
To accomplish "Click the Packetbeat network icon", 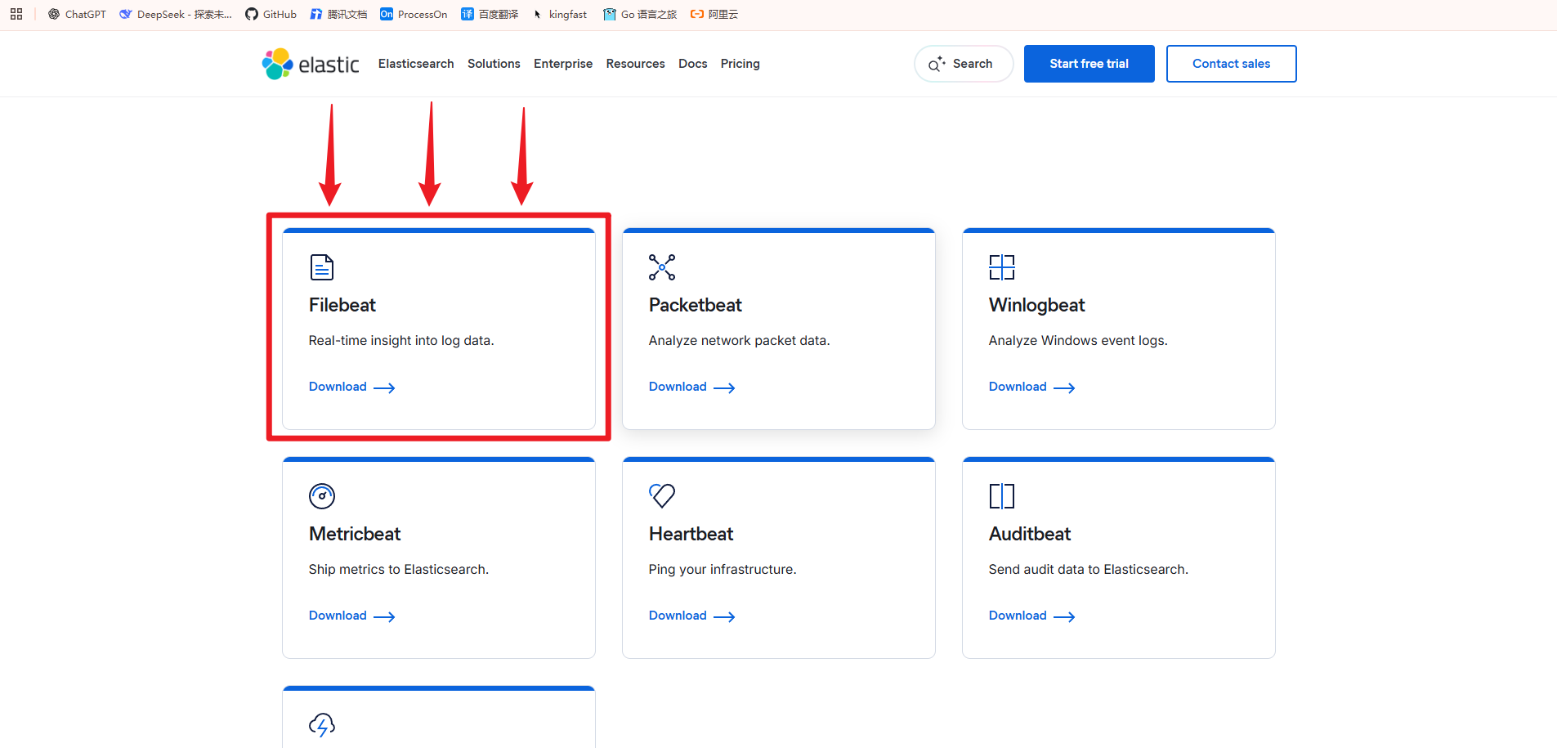I will pyautogui.click(x=662, y=267).
